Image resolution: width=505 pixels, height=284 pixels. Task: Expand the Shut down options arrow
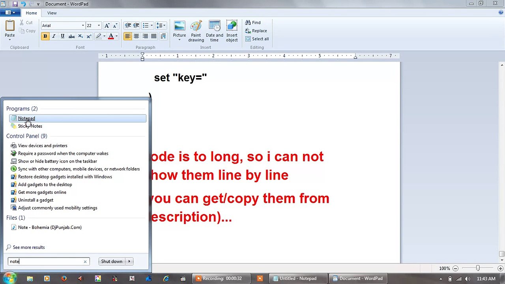pyautogui.click(x=129, y=262)
